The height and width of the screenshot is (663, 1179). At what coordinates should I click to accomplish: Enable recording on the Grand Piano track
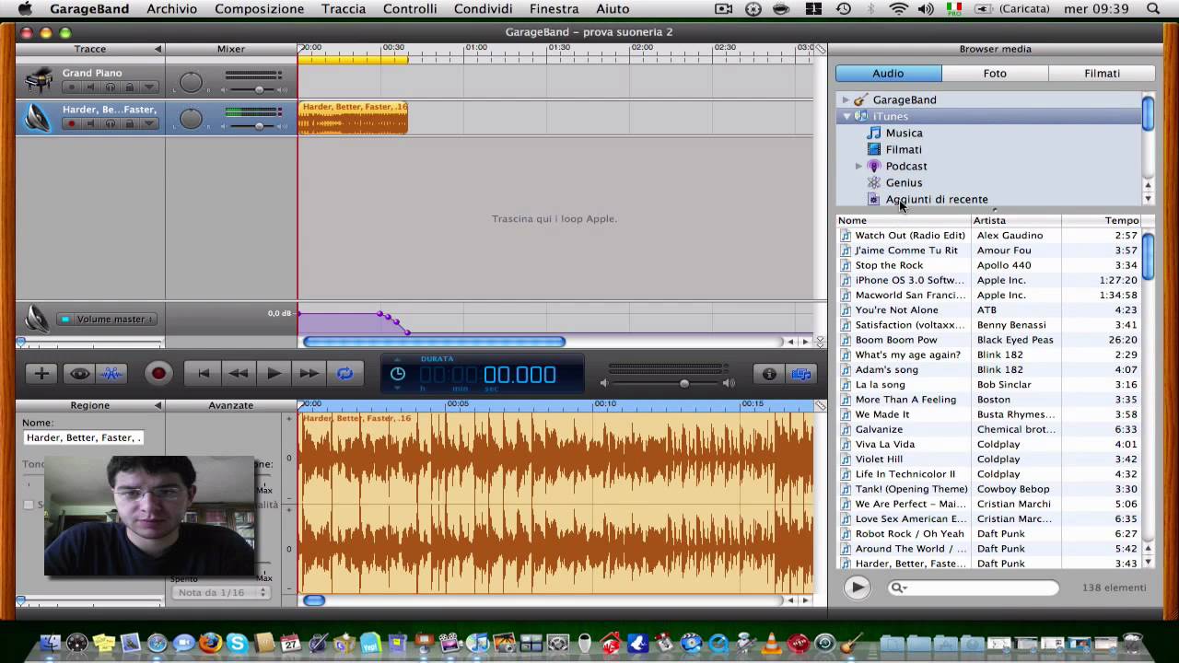(71, 87)
